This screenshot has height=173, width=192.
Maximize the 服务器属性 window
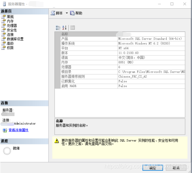(x=172, y=4)
